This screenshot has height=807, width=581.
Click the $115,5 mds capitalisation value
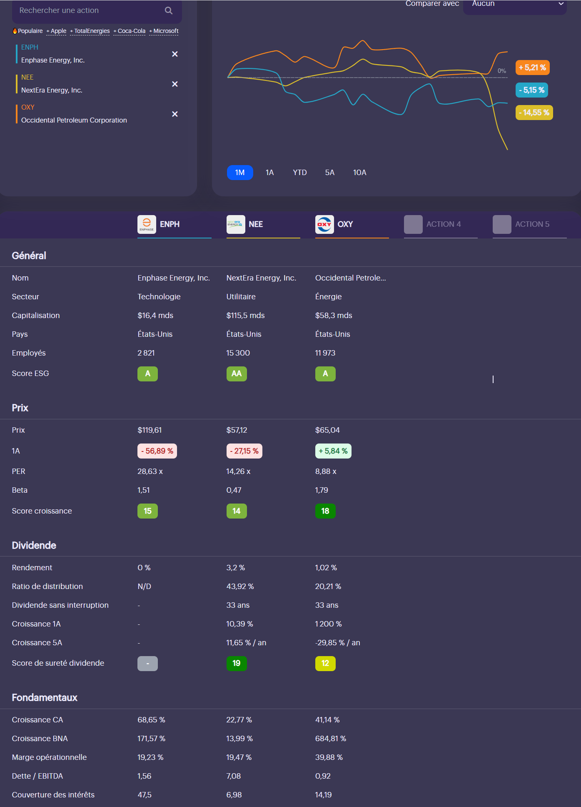[245, 316]
